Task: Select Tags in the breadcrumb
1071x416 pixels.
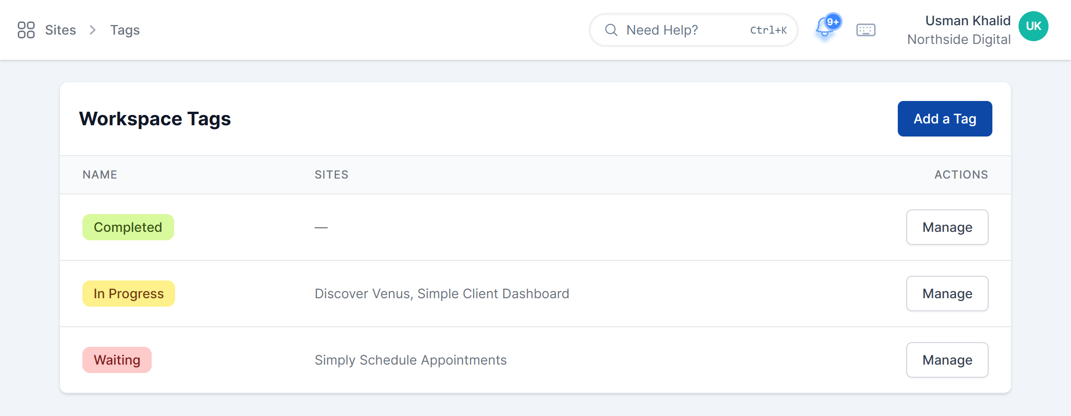Action: click(x=125, y=30)
